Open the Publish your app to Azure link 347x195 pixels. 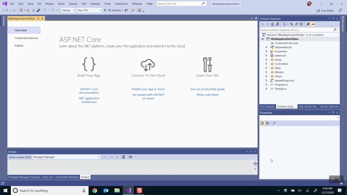pos(148,89)
